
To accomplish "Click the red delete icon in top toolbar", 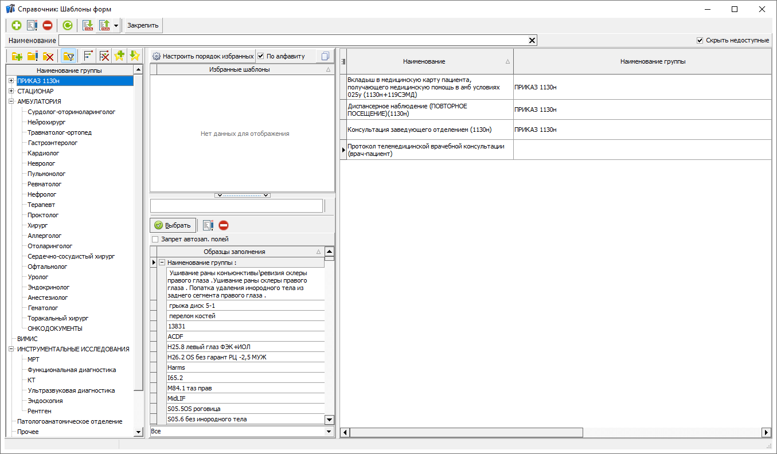I will [48, 25].
